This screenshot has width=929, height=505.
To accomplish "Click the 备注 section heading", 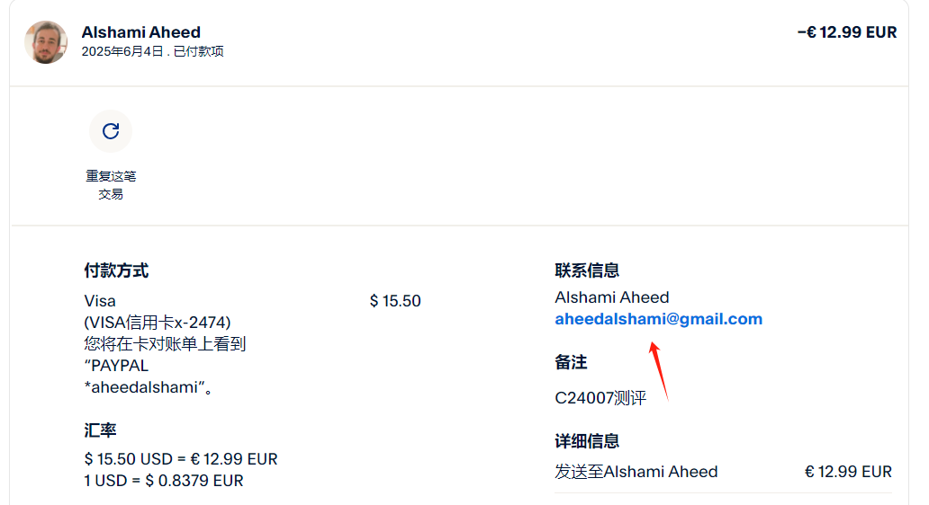I will [571, 362].
